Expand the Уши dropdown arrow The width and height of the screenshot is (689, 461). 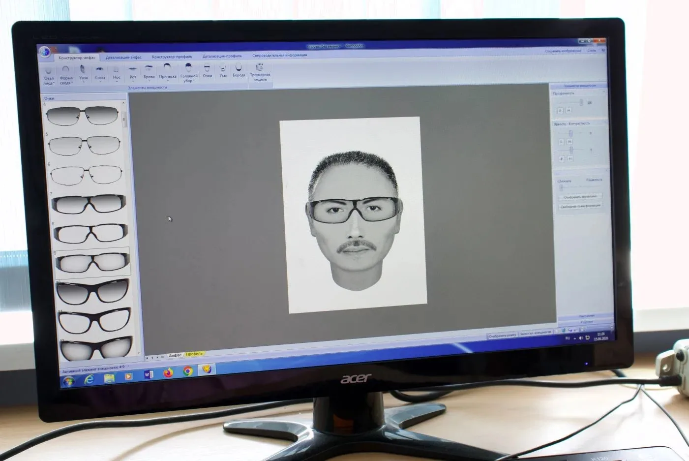84,82
